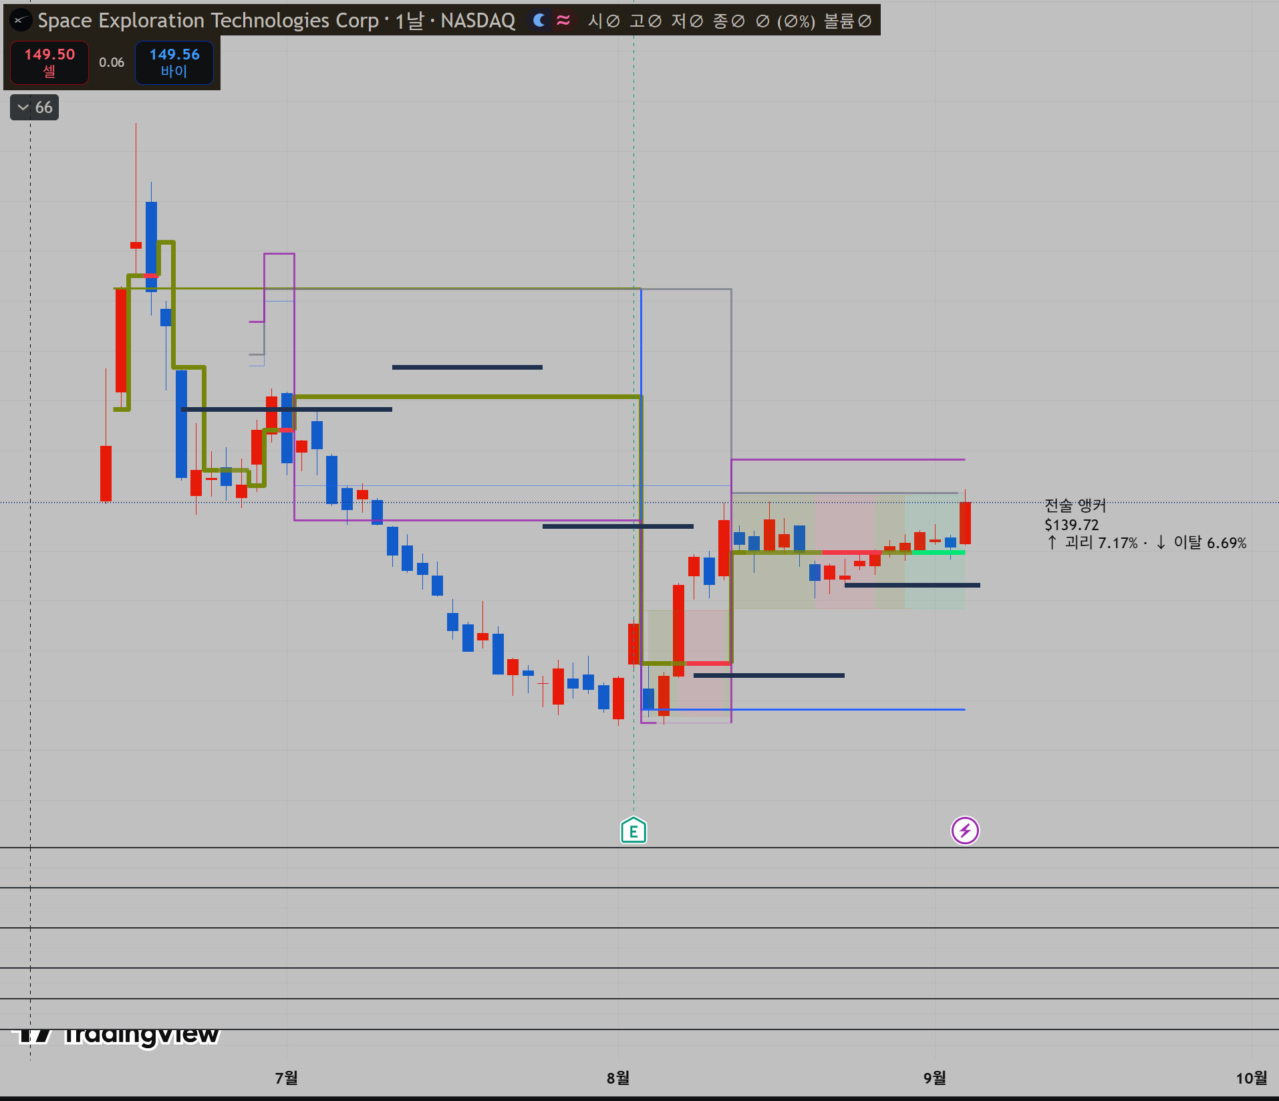Click the SpaceX symbol logo icon
The height and width of the screenshot is (1101, 1279).
pyautogui.click(x=21, y=20)
